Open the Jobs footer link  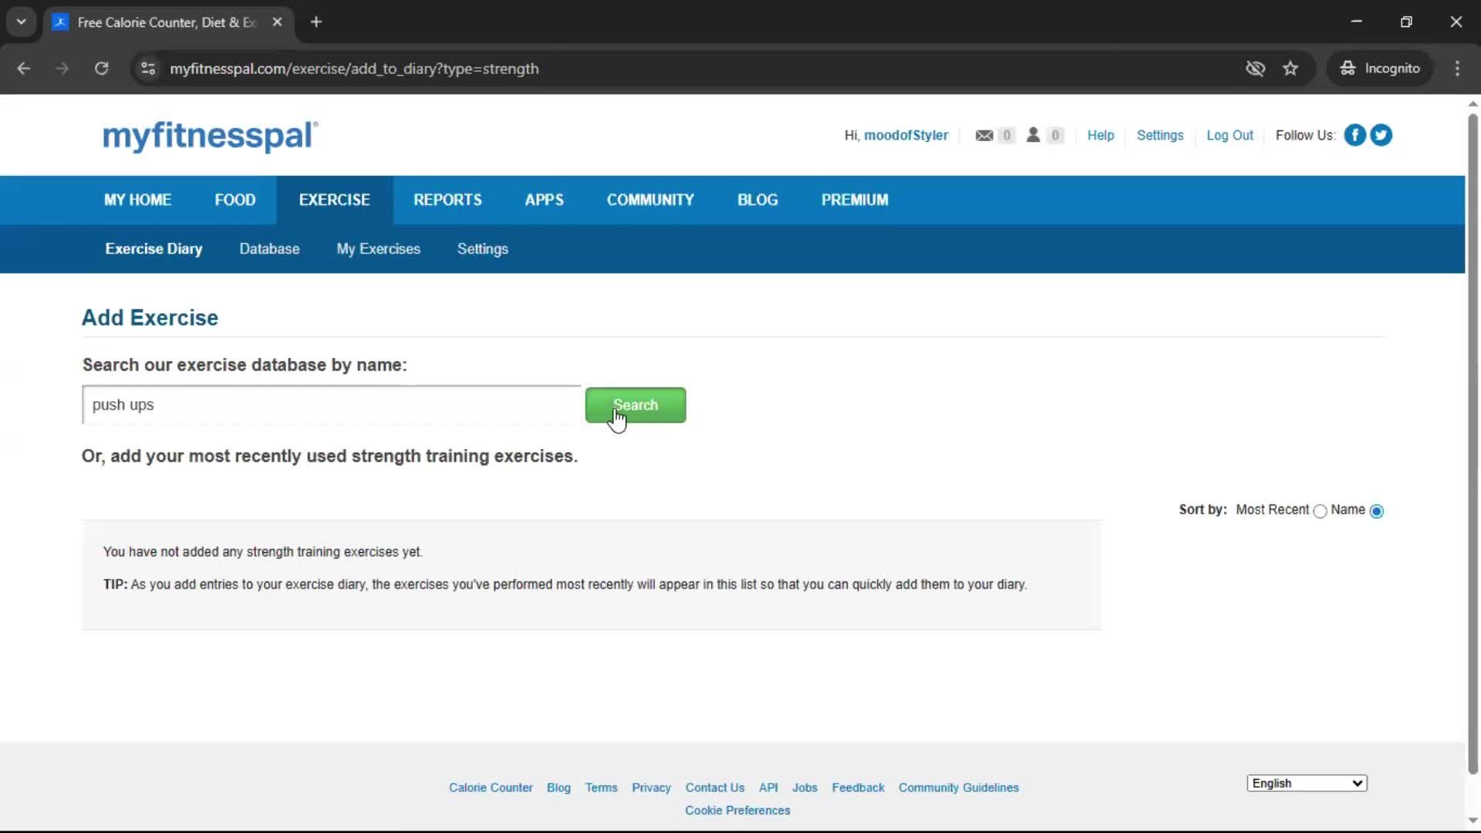click(805, 787)
